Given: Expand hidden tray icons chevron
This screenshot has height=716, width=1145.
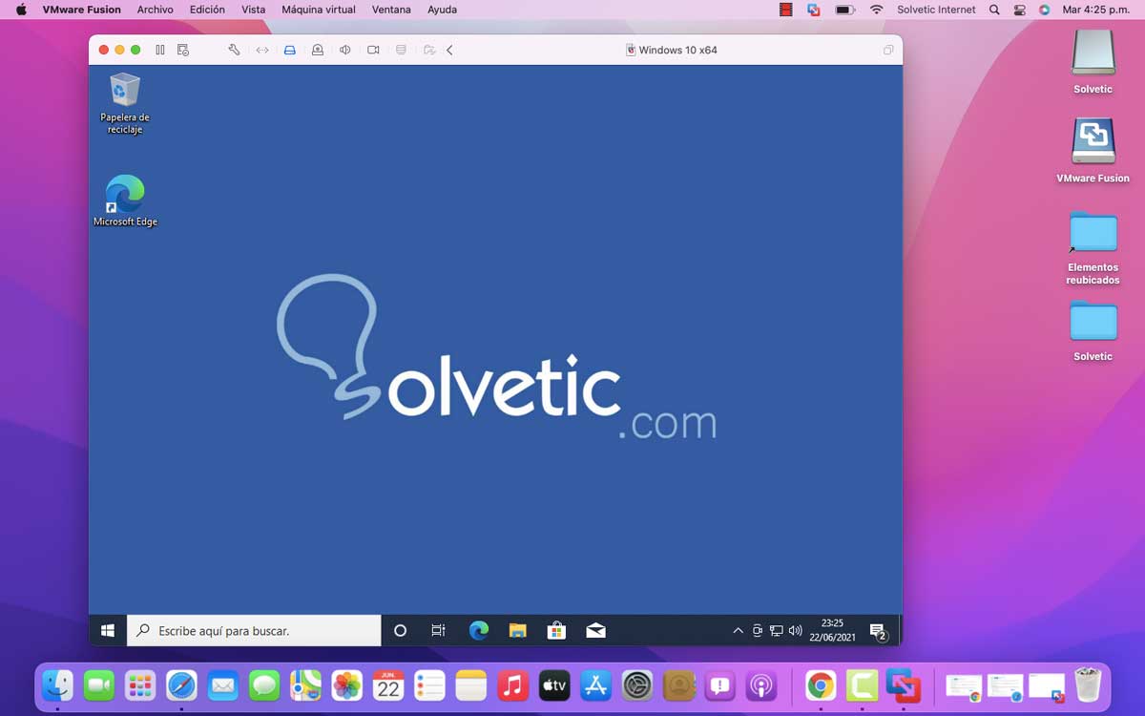Looking at the screenshot, I should click(738, 630).
